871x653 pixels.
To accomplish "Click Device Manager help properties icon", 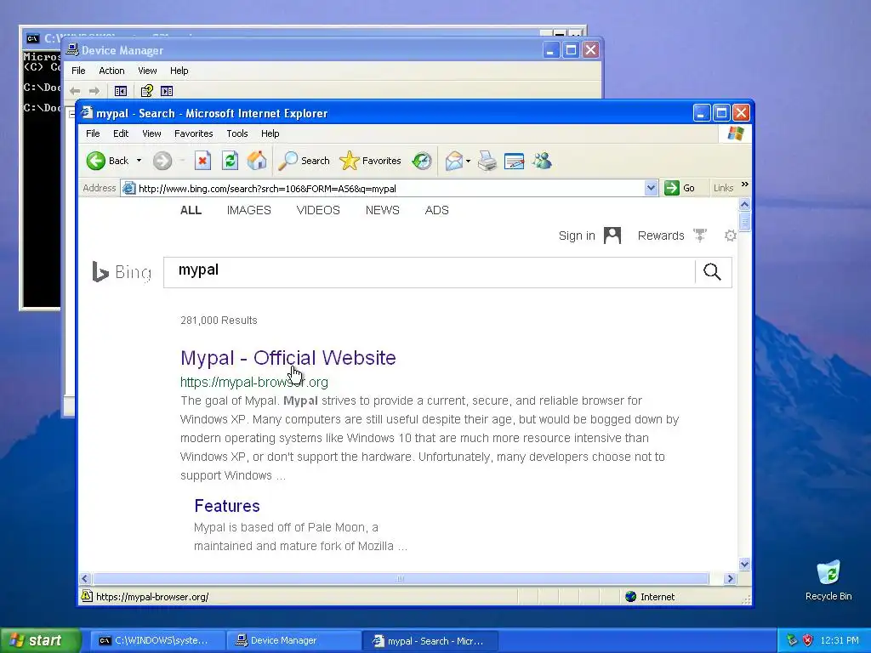I will pos(146,91).
